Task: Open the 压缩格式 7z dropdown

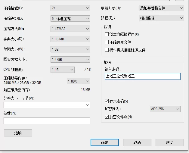Action: click(70, 8)
